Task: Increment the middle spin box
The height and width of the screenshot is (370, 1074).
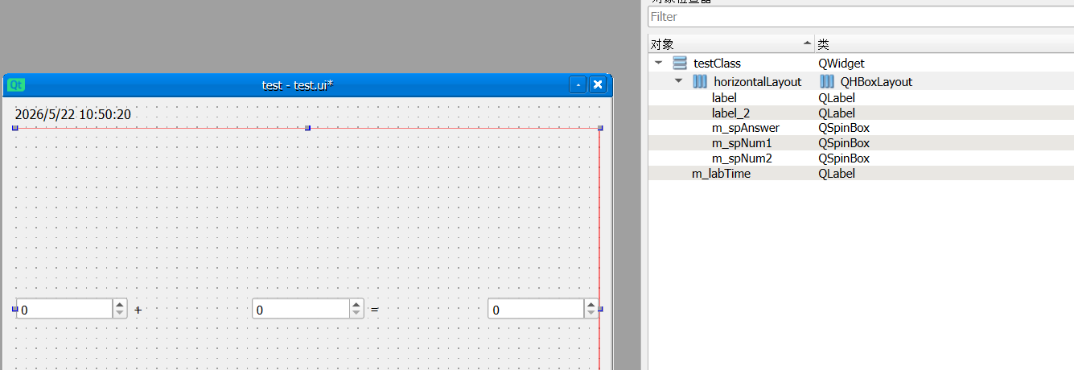Action: click(356, 304)
